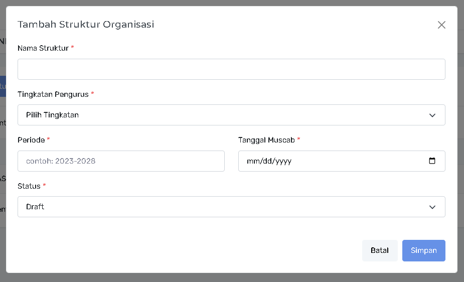The image size is (464, 282).
Task: Click the chevron arrow on the Draft dropdown
Action: (x=432, y=207)
